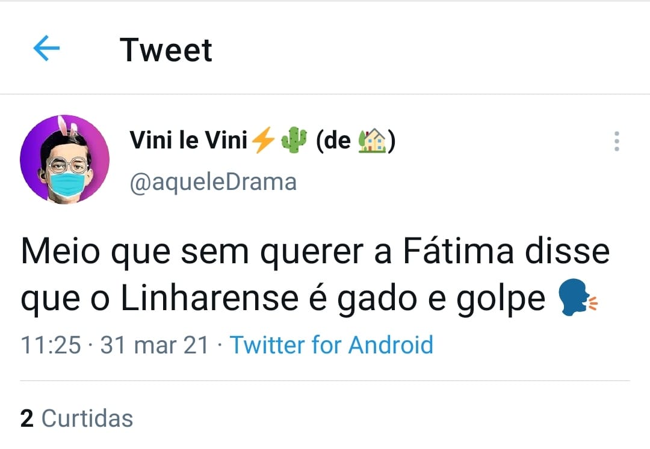Click the 11:25 timestamp
Image resolution: width=650 pixels, height=449 pixels.
pos(51,345)
